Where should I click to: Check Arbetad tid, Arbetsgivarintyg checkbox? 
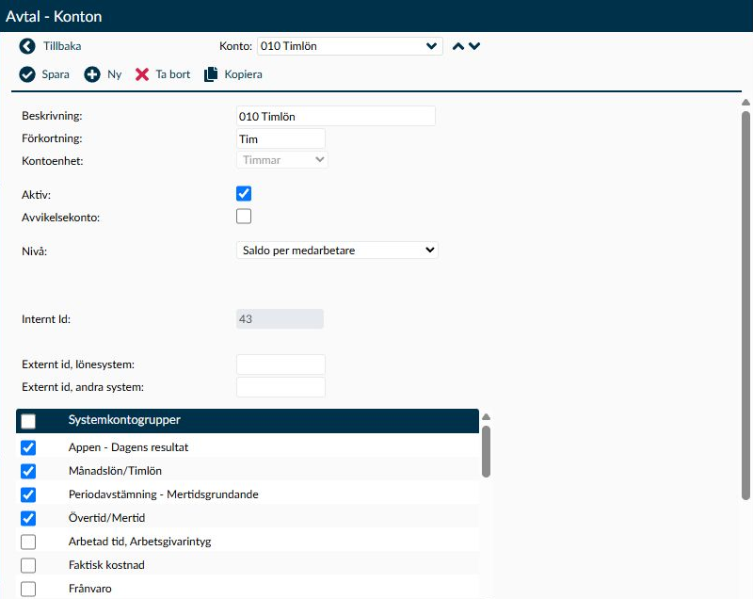pyautogui.click(x=28, y=542)
